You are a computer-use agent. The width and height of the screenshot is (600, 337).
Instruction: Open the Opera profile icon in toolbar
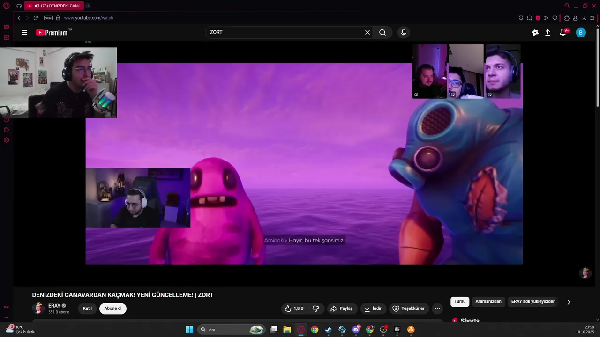pyautogui.click(x=575, y=18)
